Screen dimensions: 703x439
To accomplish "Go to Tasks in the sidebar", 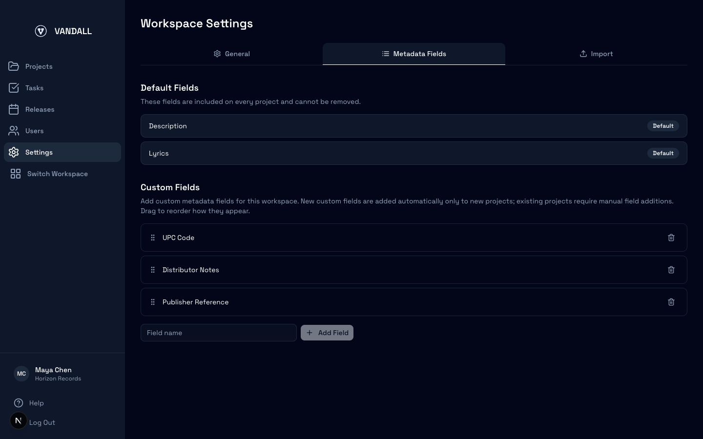I will point(62,88).
